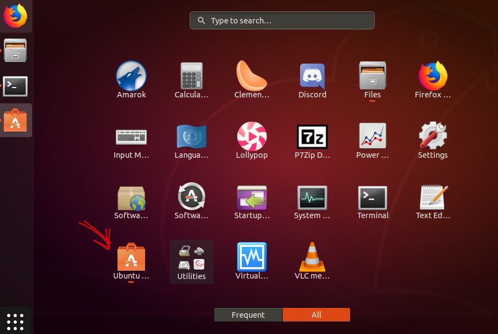The height and width of the screenshot is (334, 498).
Task: Click the Type to search field
Action: coord(282,20)
